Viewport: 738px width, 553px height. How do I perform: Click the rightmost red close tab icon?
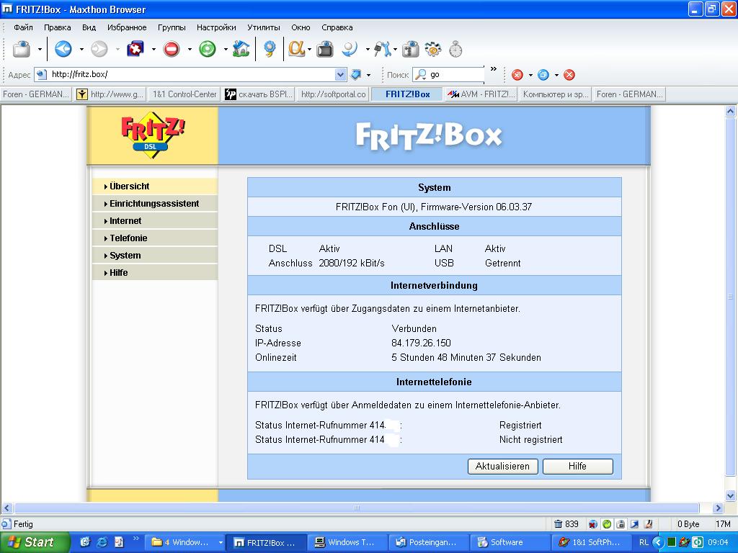pos(569,75)
